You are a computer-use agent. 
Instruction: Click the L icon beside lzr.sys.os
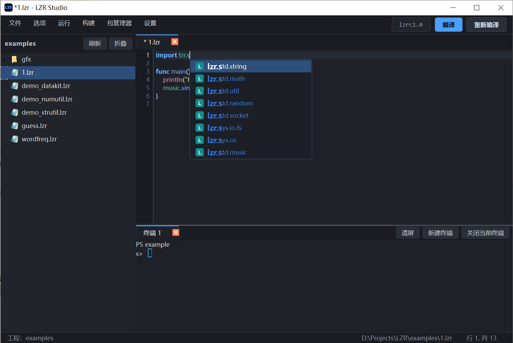pos(200,140)
